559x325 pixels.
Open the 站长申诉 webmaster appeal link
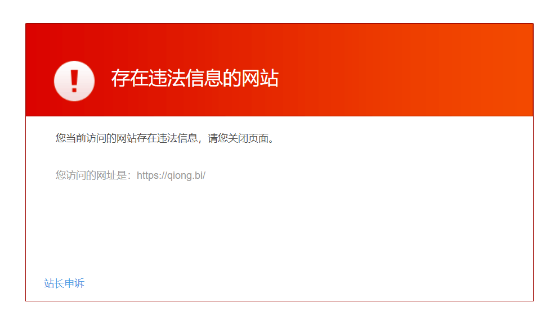pos(64,283)
